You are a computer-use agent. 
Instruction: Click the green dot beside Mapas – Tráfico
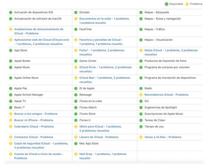141,29
